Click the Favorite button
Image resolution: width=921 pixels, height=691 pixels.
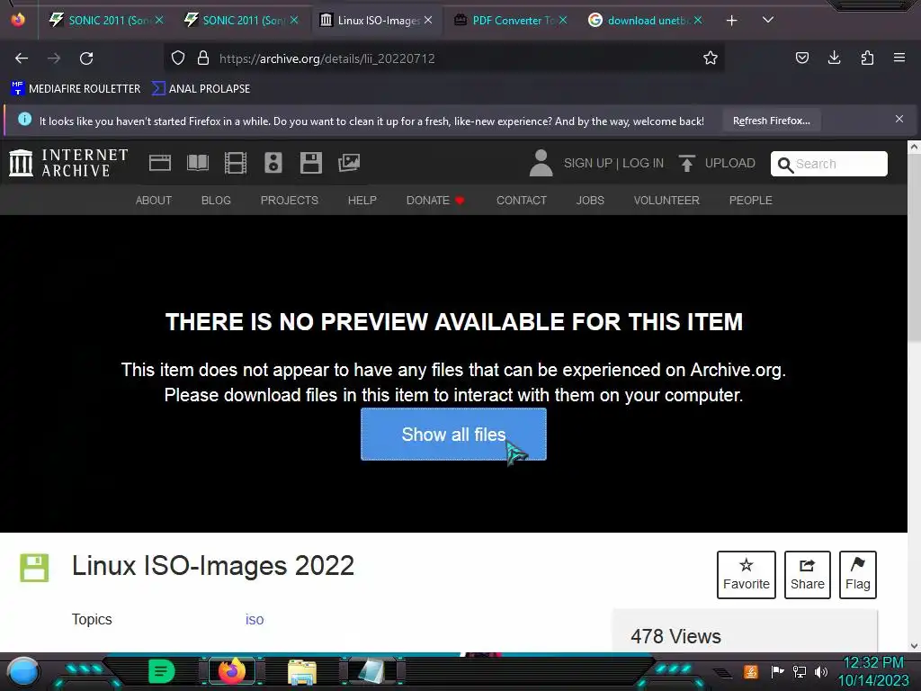[746, 575]
